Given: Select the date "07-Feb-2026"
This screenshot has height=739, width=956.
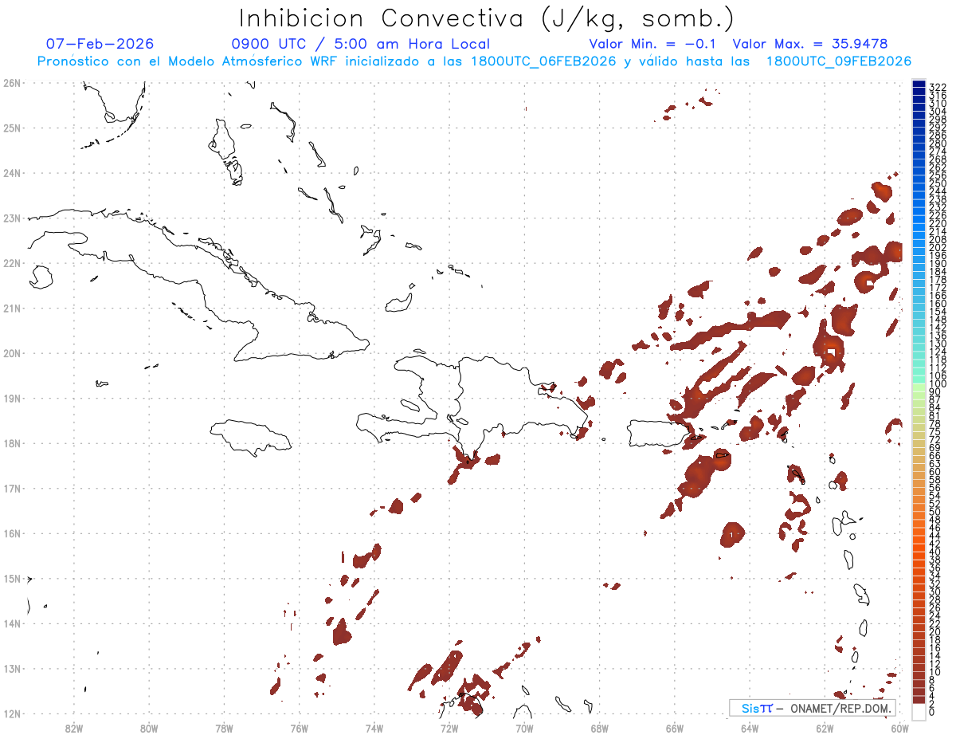Looking at the screenshot, I should click(x=100, y=44).
